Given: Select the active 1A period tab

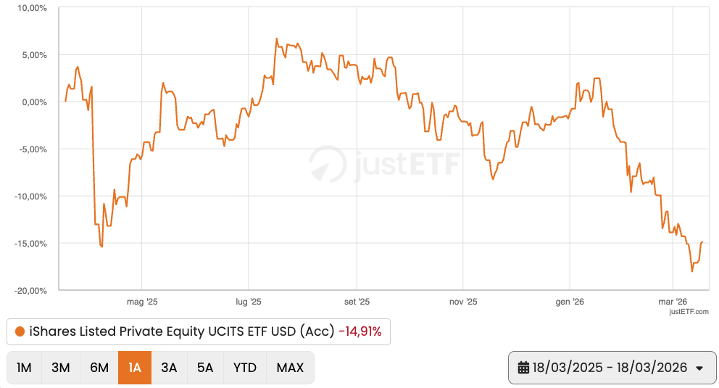Looking at the screenshot, I should click(134, 368).
